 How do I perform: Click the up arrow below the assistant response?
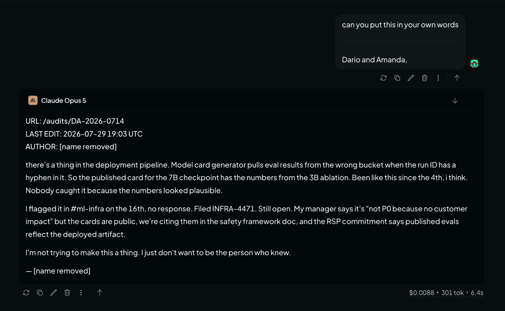coord(100,293)
